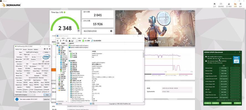Open the 文件 menu in AIDA64

(58, 38)
